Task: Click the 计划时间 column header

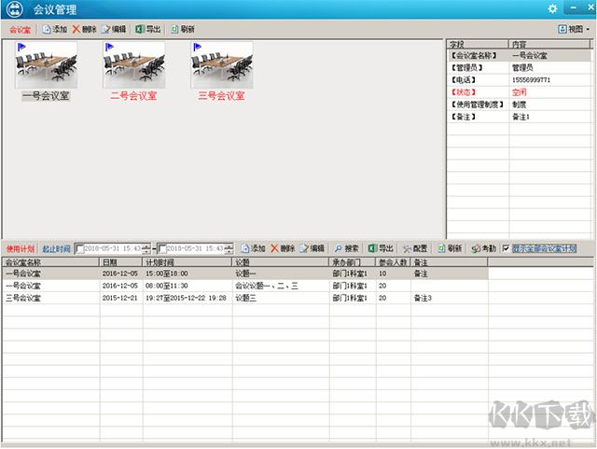Action: 187,262
